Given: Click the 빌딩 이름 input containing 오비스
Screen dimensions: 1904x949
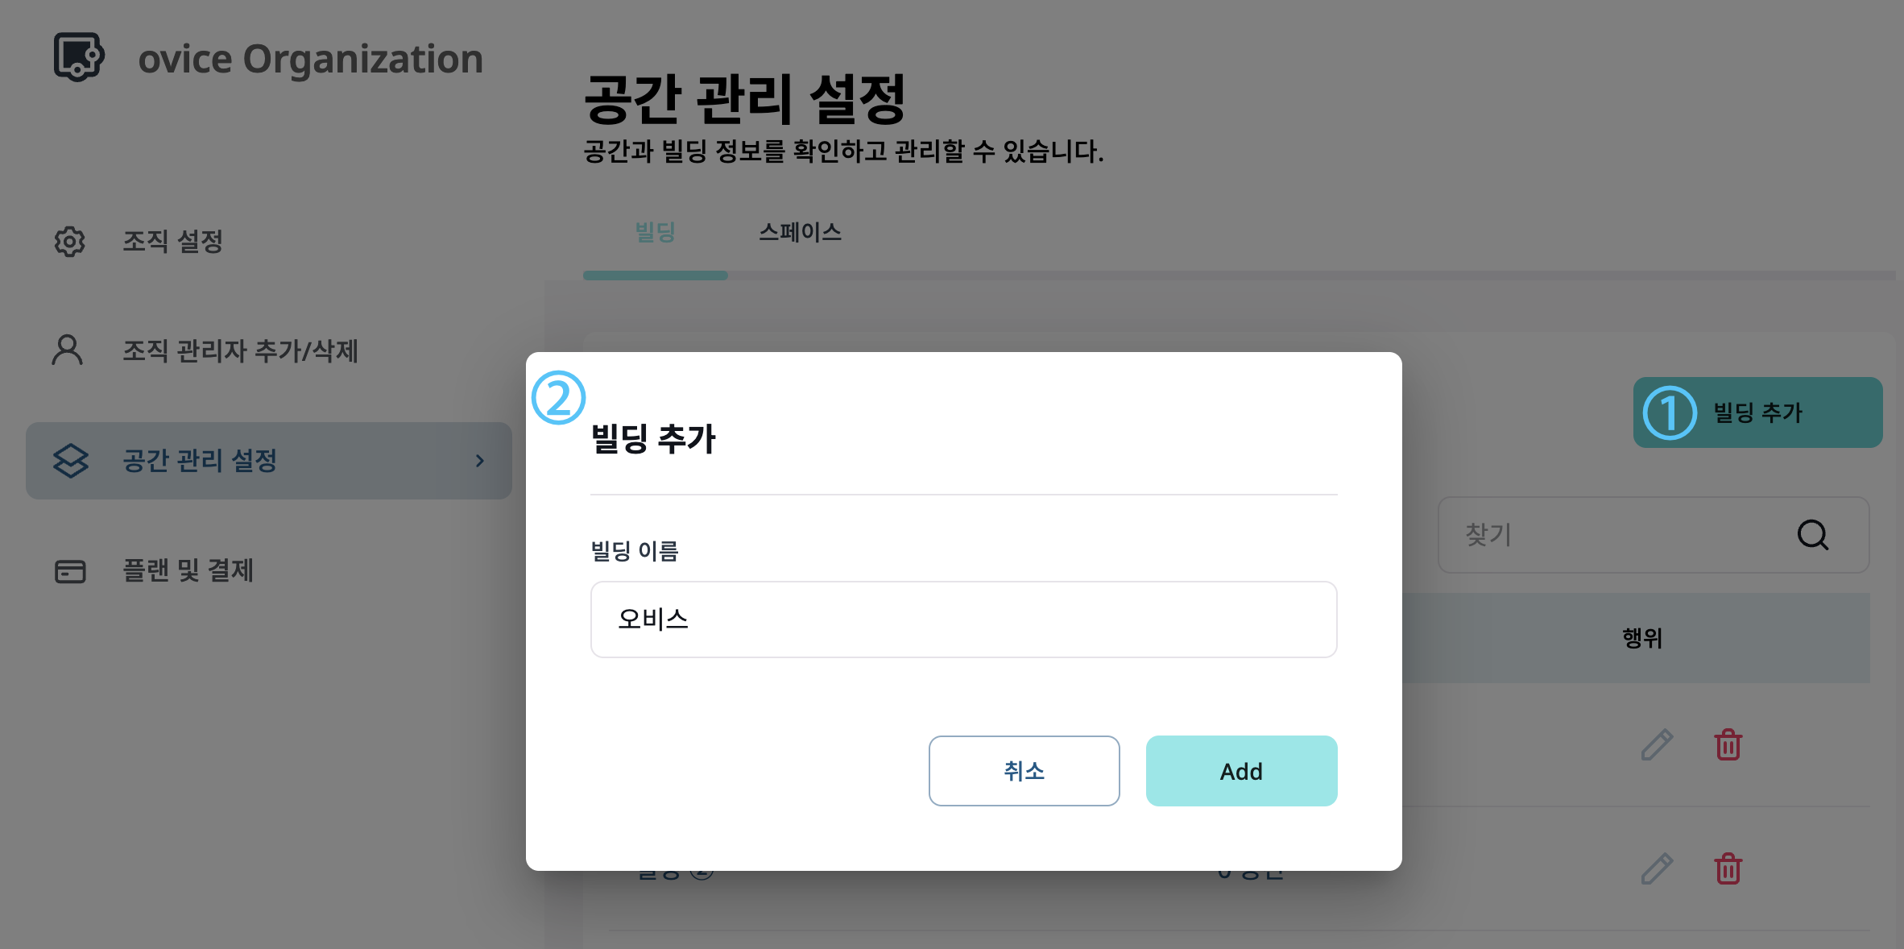Looking at the screenshot, I should tap(962, 619).
